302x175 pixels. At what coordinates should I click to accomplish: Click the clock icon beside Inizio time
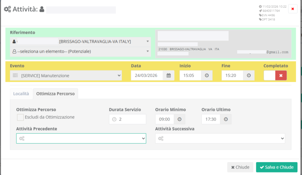point(207,76)
